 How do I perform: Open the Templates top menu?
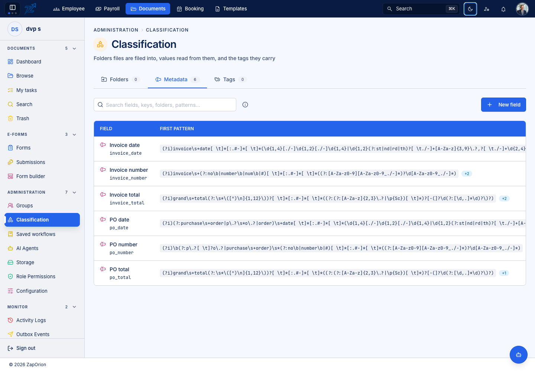coord(231,9)
